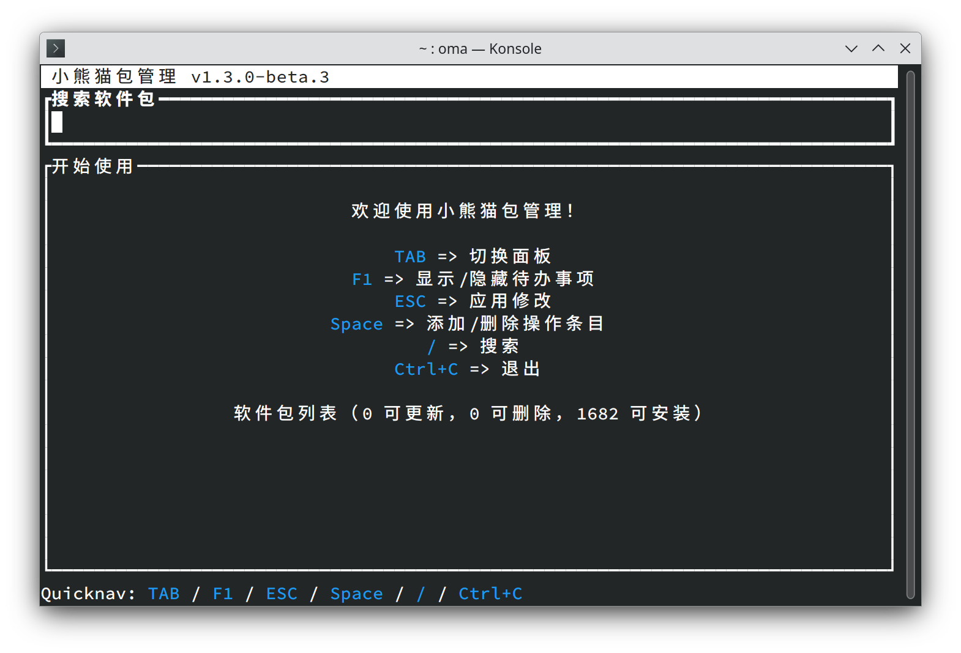This screenshot has height=653, width=961.
Task: Click F1 in the Quicknav bar
Action: click(x=223, y=594)
